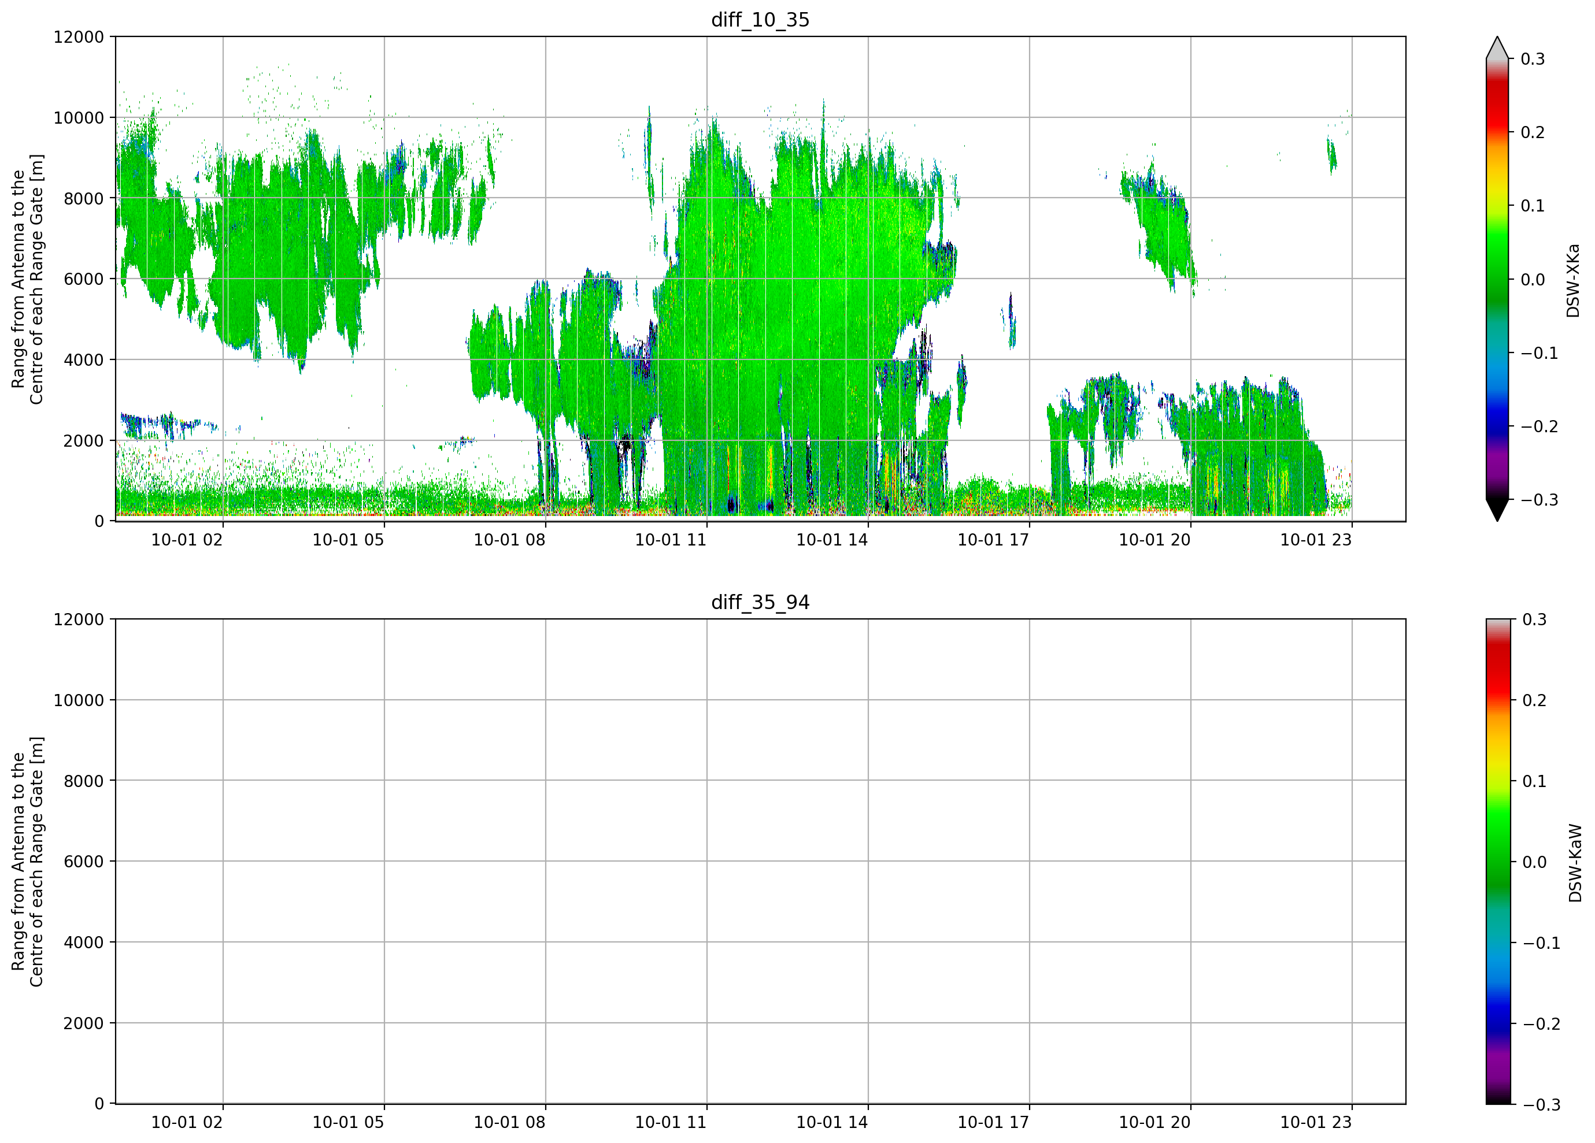1595x1143 pixels.
Task: Click the −0.3 tick on DSW-KaW colorbar
Action: pyautogui.click(x=1542, y=1104)
